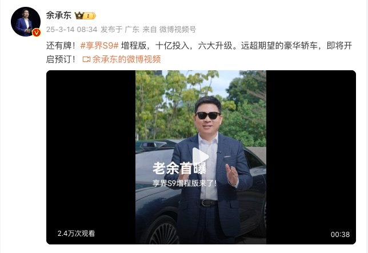
Task: Click the post timestamp 25-3-14 08:34
Action: pos(71,29)
